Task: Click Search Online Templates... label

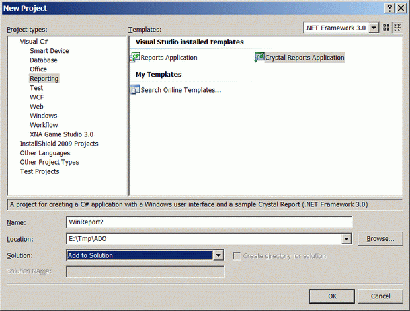Action: click(x=181, y=90)
